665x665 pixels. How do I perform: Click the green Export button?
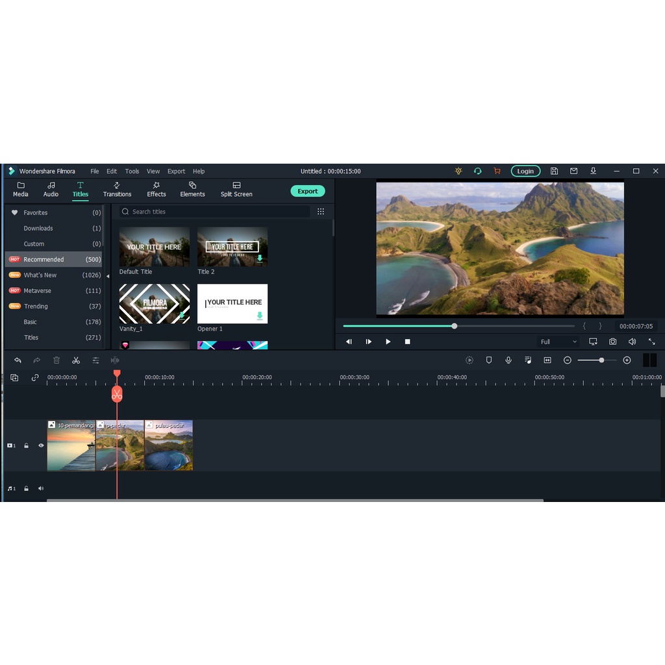click(308, 191)
